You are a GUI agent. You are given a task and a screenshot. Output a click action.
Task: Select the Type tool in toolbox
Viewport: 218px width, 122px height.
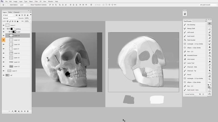[x=209, y=68]
